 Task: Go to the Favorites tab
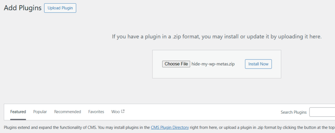pos(96,112)
